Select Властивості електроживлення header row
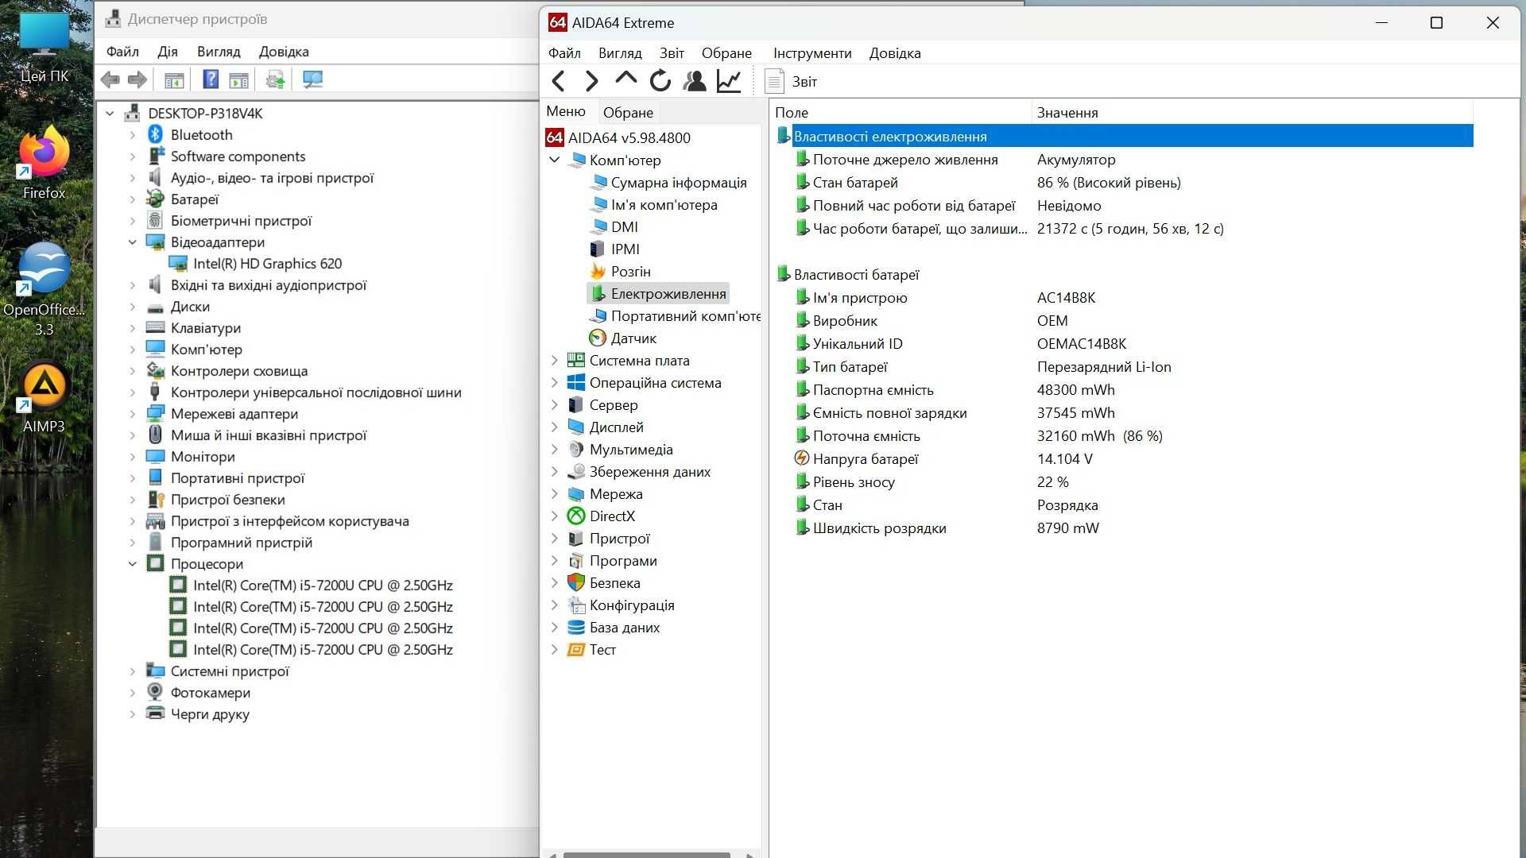 (x=1124, y=137)
